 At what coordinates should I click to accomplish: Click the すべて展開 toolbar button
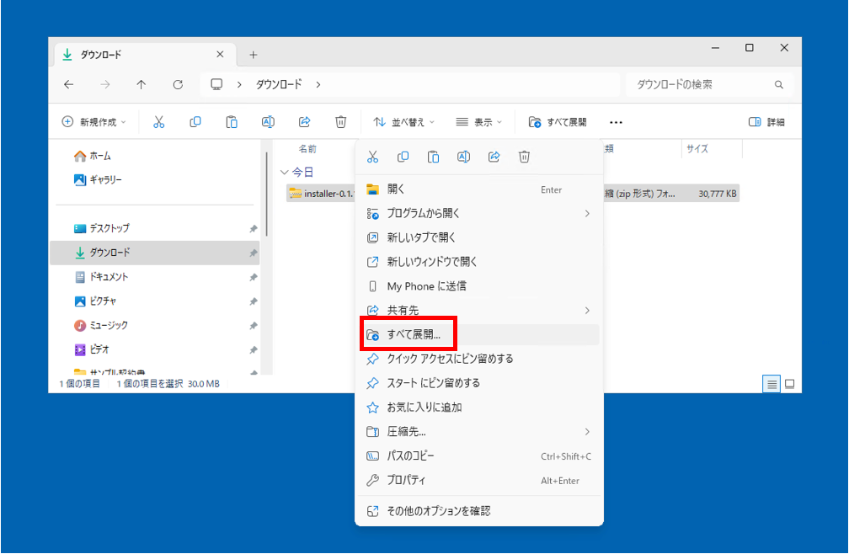tap(558, 122)
